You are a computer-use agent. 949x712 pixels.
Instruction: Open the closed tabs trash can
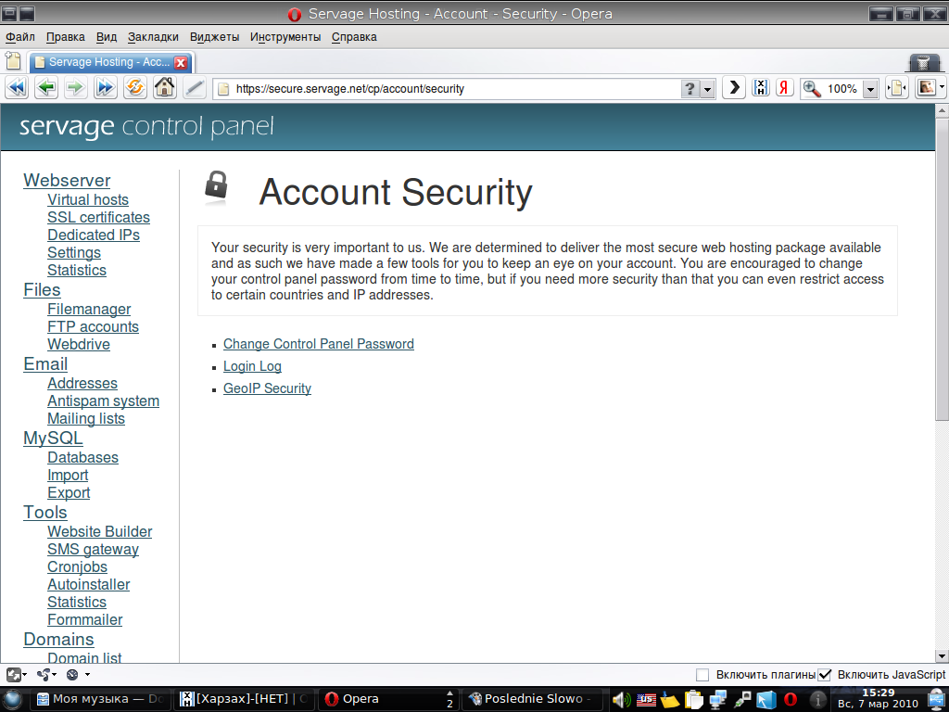924,62
